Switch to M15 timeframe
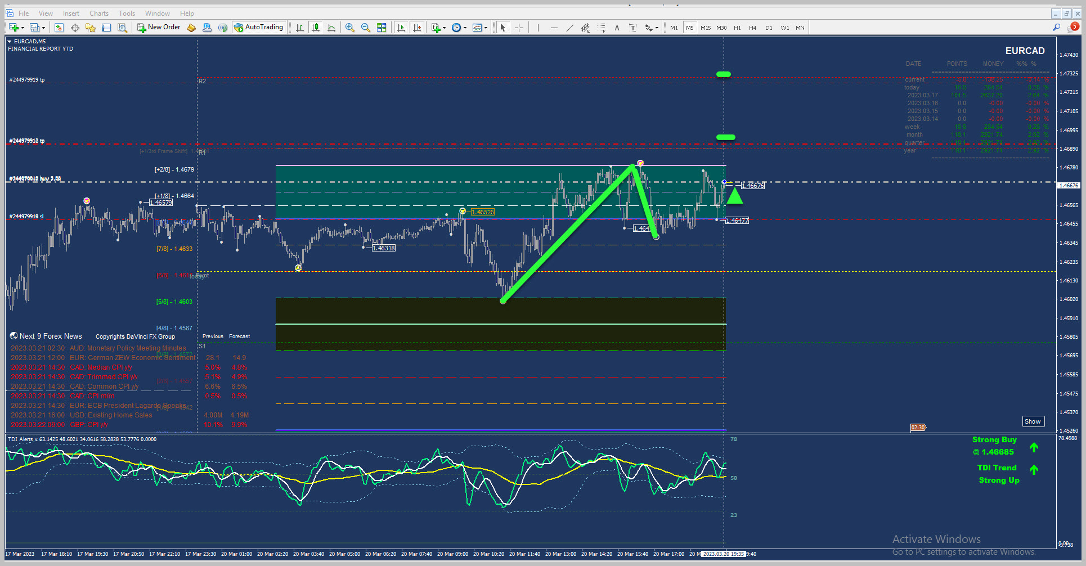This screenshot has height=566, width=1086. pyautogui.click(x=706, y=28)
